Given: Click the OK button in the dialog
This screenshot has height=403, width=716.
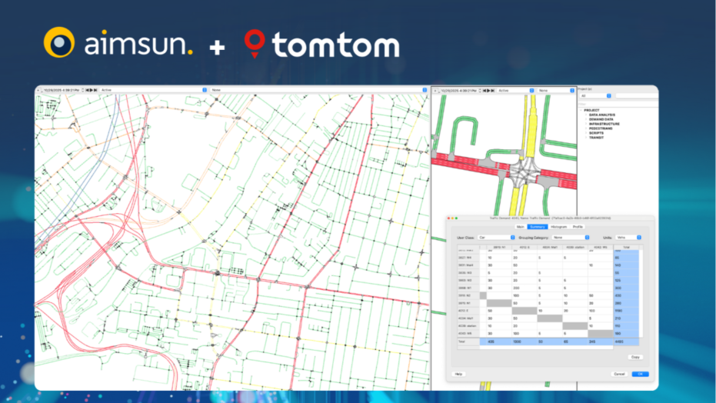Looking at the screenshot, I should pos(641,374).
